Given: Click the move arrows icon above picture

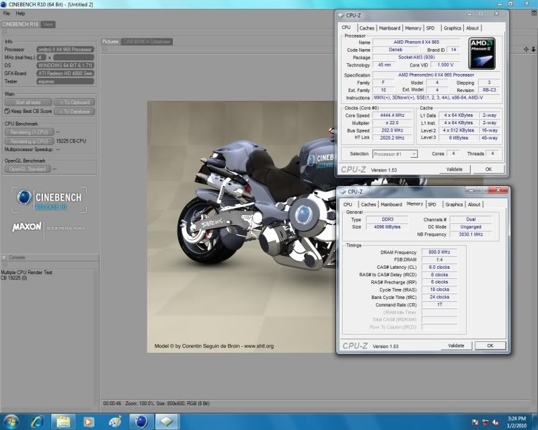Looking at the screenshot, I should point(526,49).
